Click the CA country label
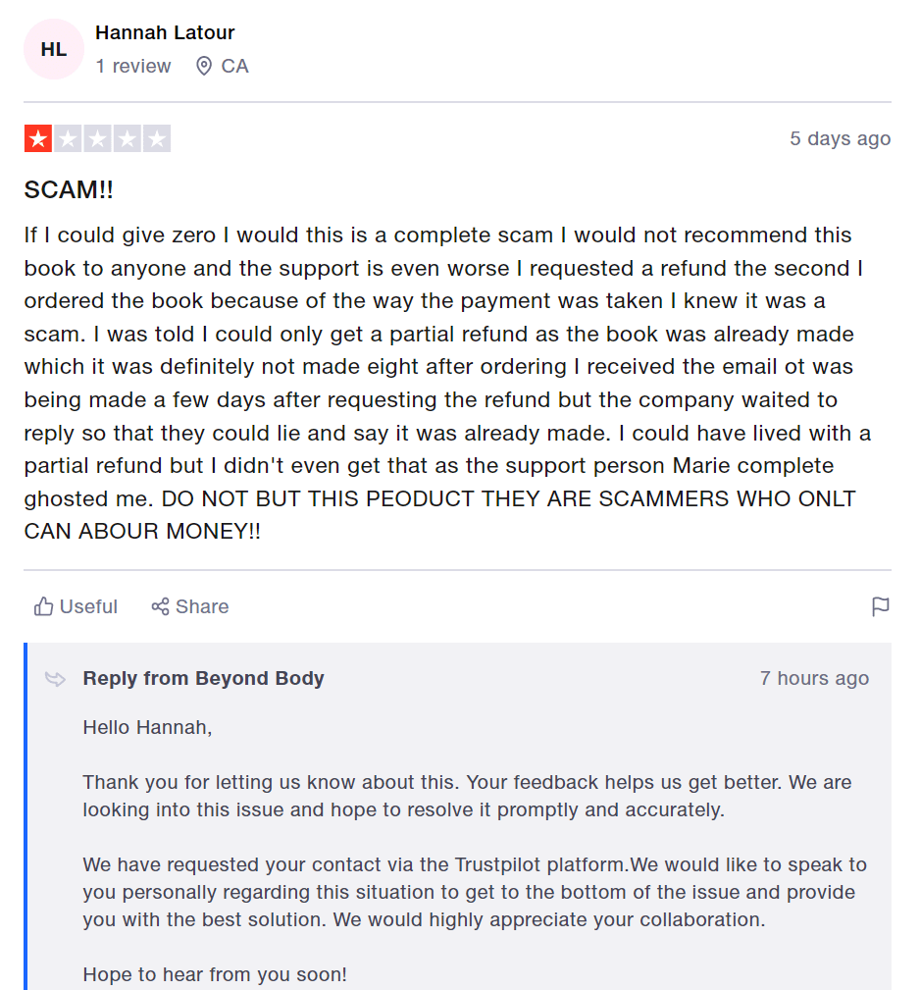Viewport: 920px width, 990px height. 235,66
